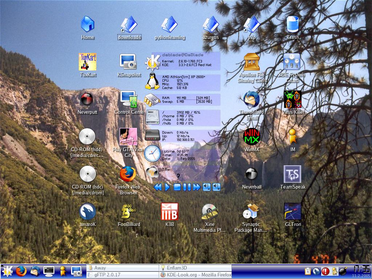
Task: Launch Xine Multimedia Player icon
Action: coord(210,211)
